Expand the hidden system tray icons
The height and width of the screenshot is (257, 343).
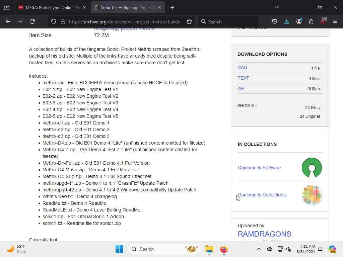click(259, 249)
